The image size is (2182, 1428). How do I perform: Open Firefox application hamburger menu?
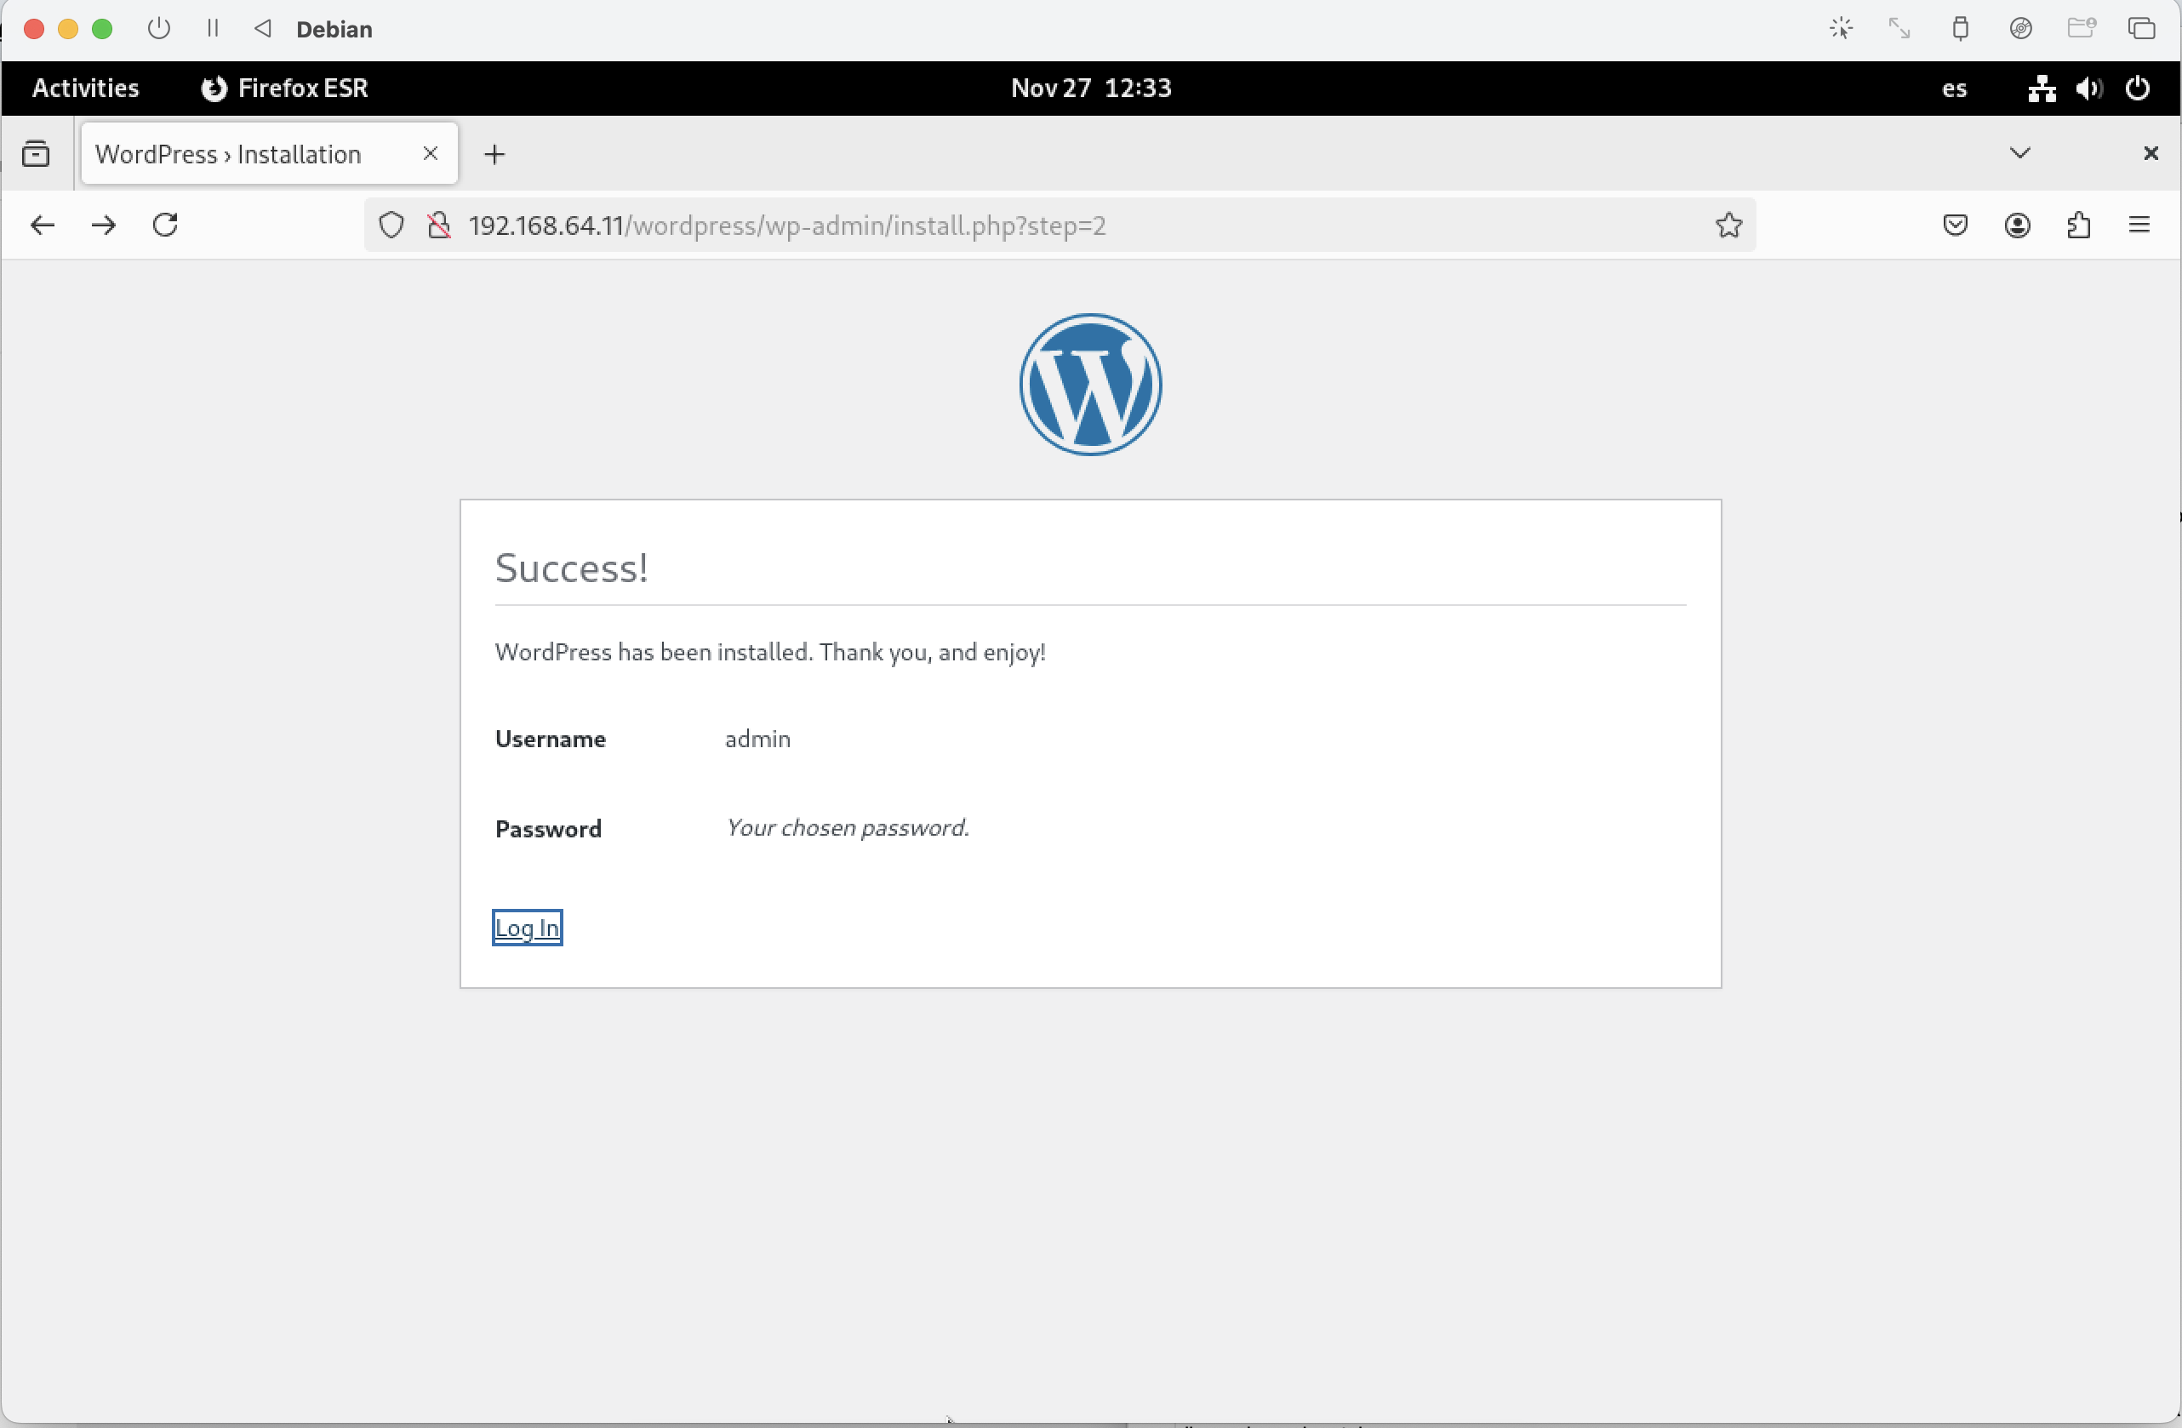(2139, 226)
